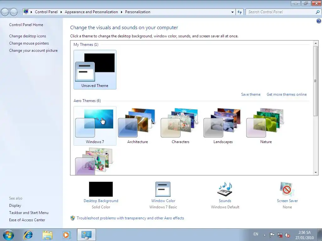Expand arrow after Appearance and Personalization breadcrumb
Image resolution: width=322 pixels, height=241 pixels.
[x=122, y=12]
